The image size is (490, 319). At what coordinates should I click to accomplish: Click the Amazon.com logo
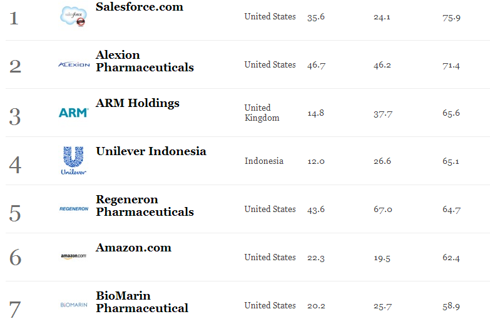(74, 256)
